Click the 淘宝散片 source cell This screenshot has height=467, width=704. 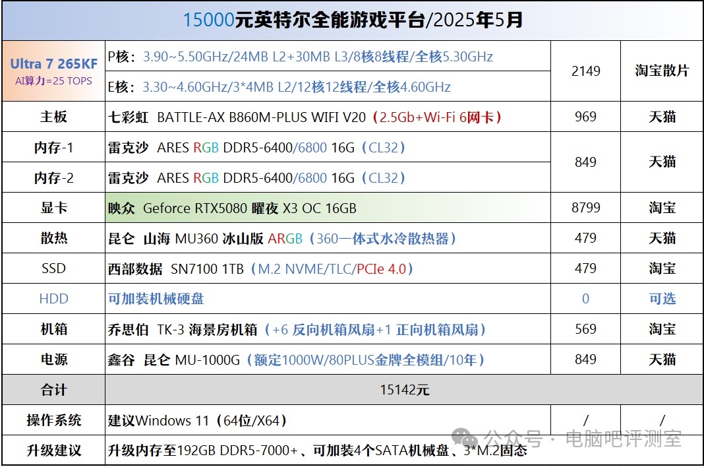662,71
